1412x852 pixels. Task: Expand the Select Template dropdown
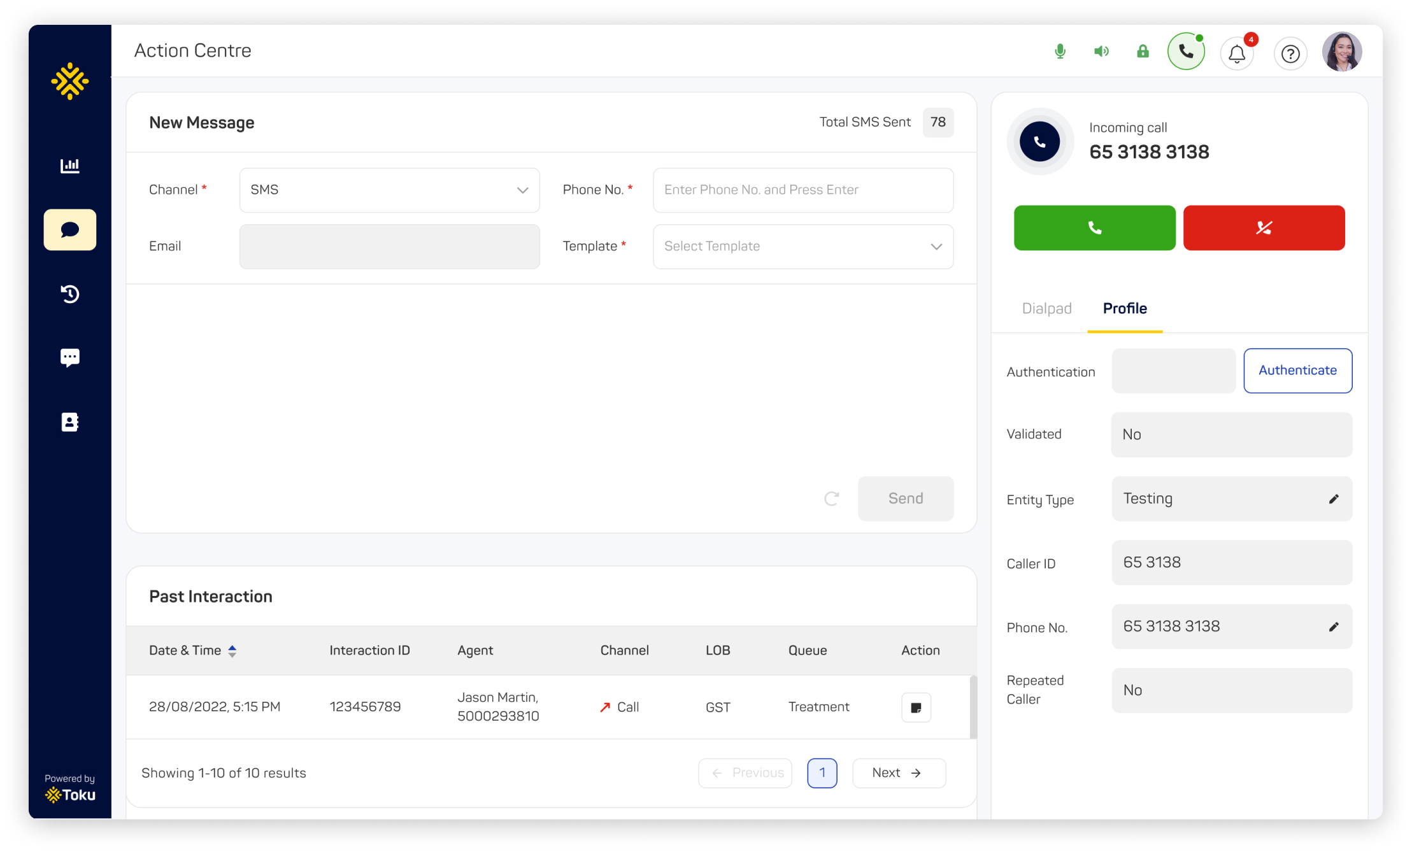[x=802, y=246]
